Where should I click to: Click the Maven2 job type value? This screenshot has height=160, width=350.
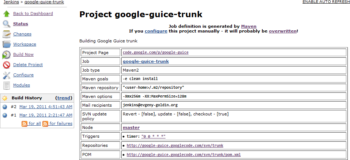pyautogui.click(x=131, y=70)
